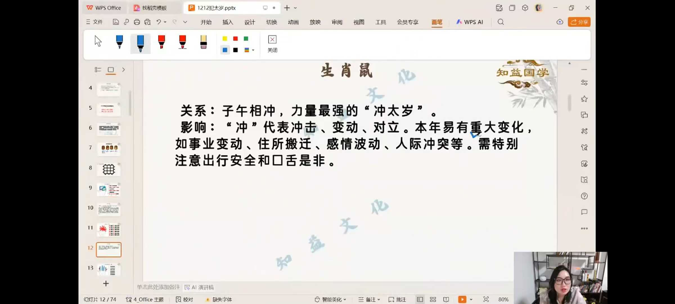This screenshot has width=675, height=304.
Task: Select the highlighted blue thick pen
Action: (140, 43)
